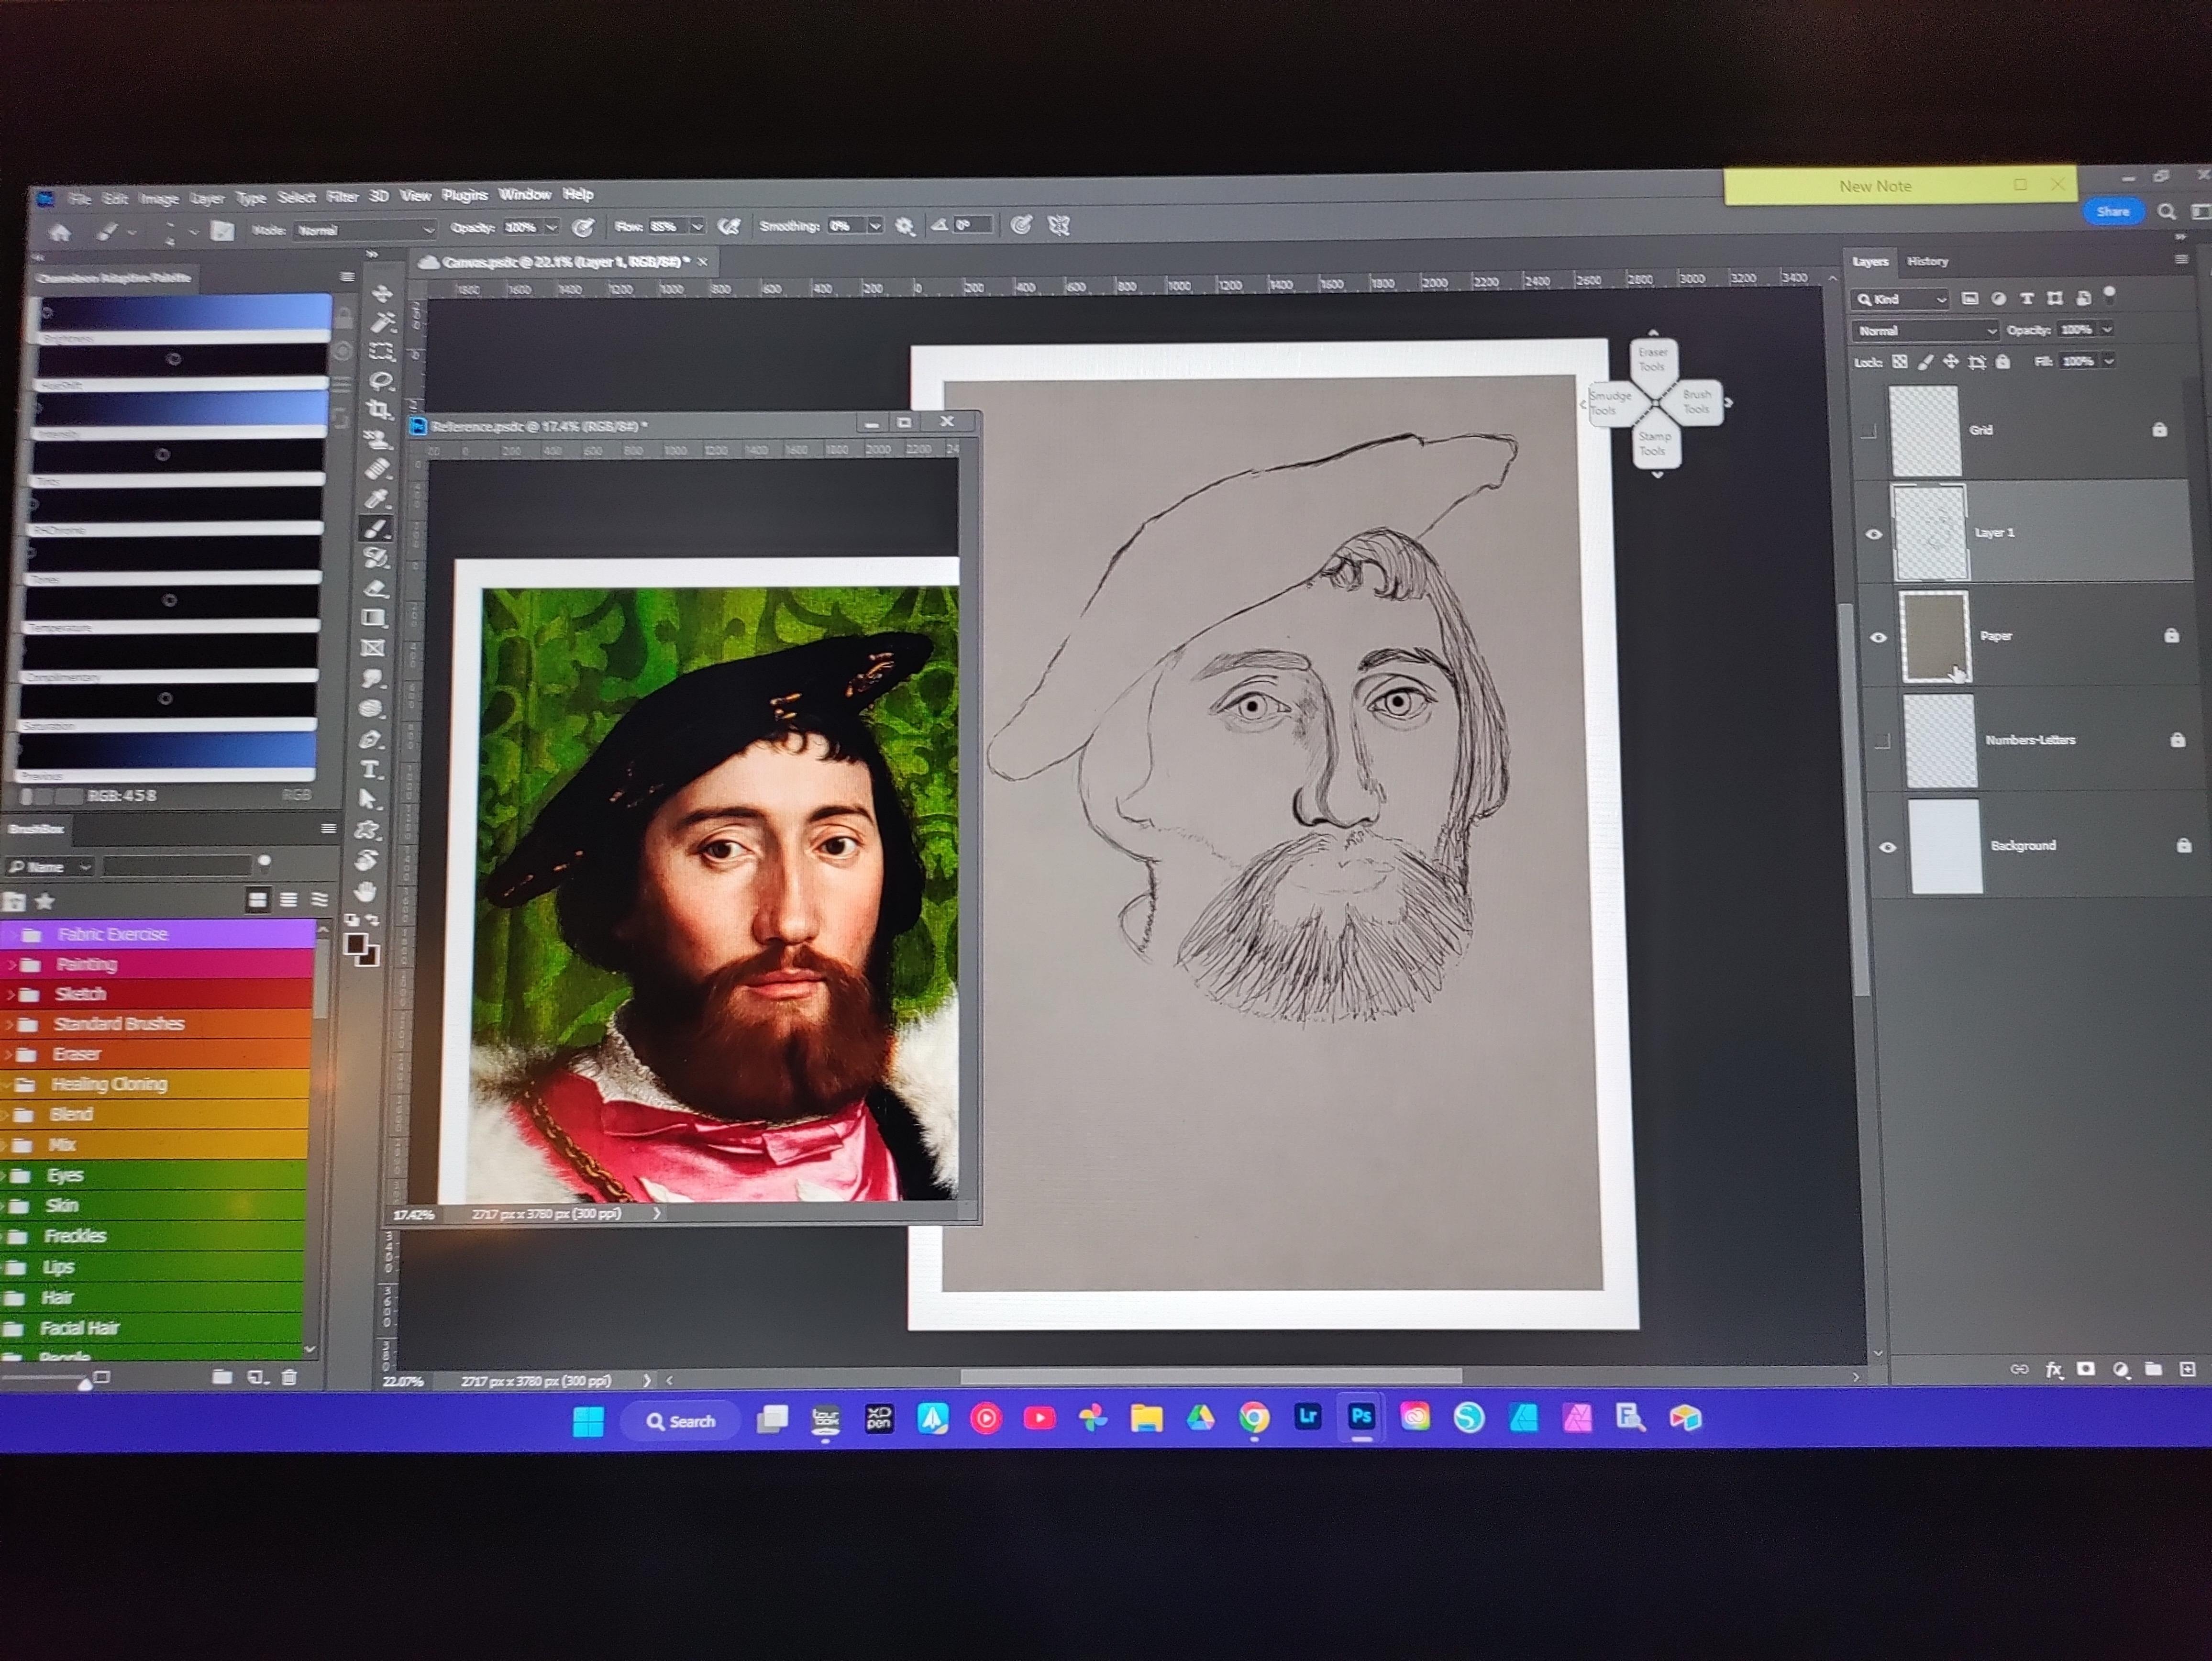Select the Move tool
Image resolution: width=2212 pixels, height=1661 pixels.
(x=382, y=294)
